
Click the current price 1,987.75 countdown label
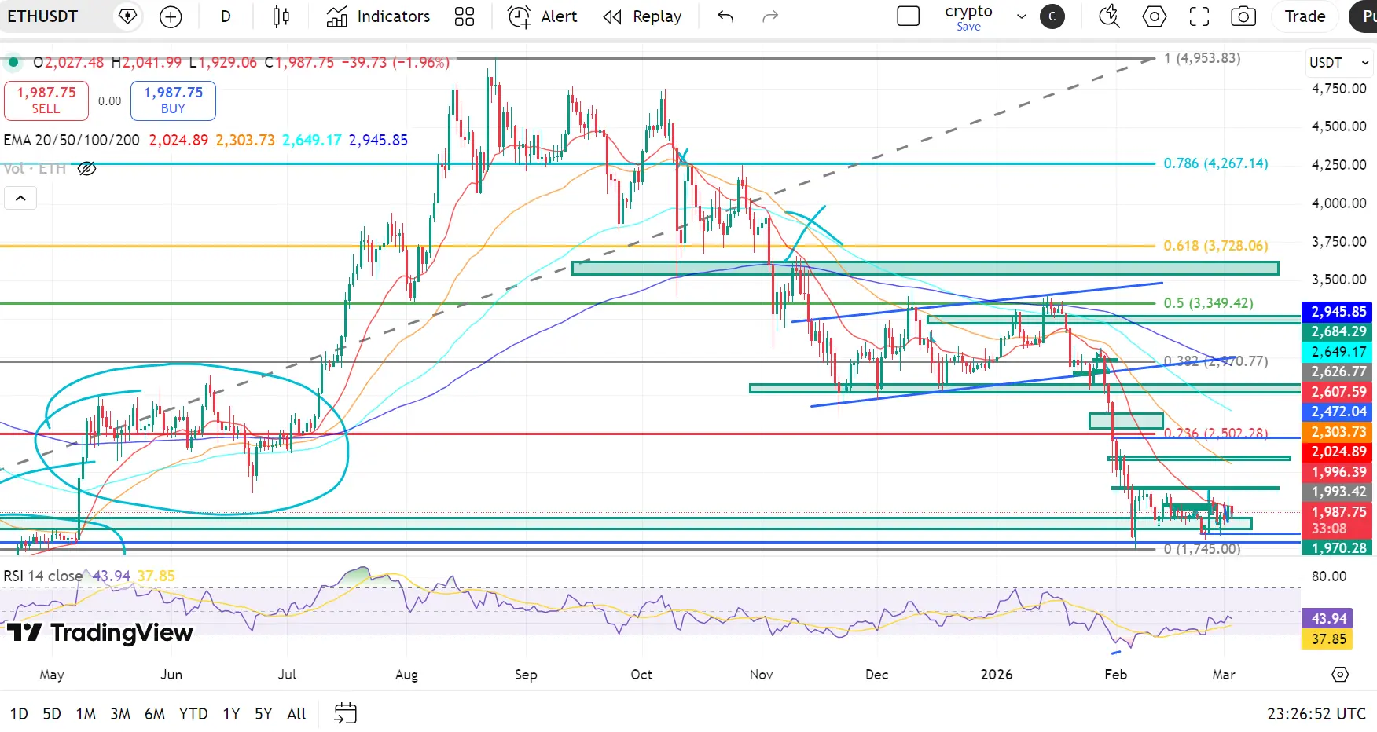[1338, 520]
